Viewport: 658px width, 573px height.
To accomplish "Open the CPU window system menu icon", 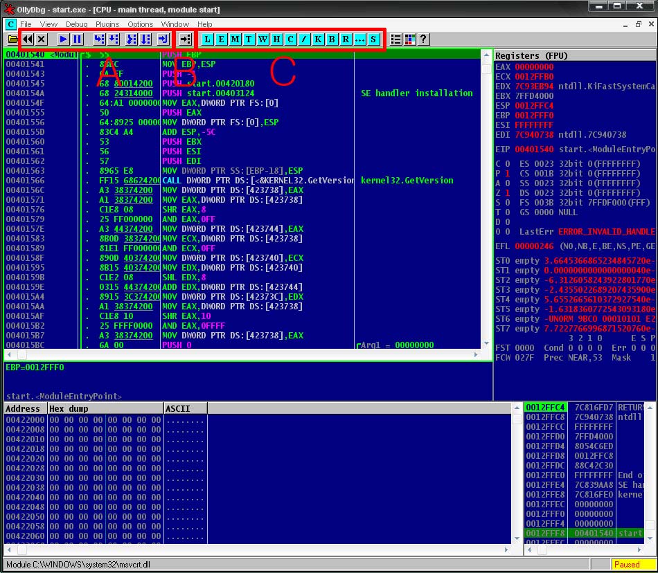I will coord(10,24).
